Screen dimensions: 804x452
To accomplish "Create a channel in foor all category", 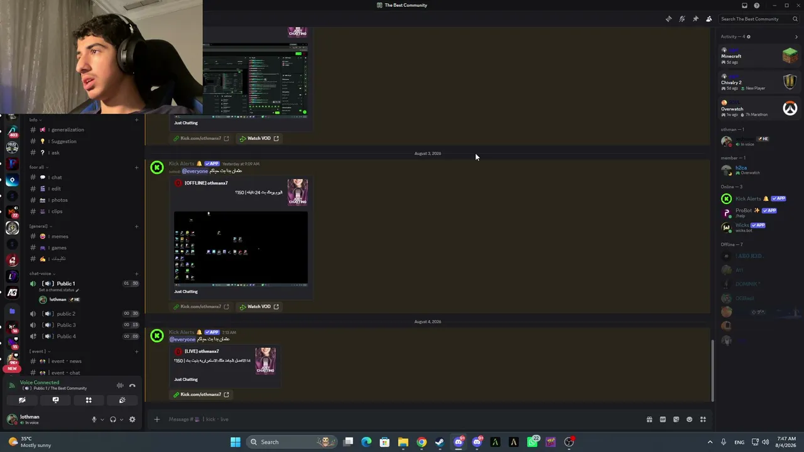I will coord(136,167).
